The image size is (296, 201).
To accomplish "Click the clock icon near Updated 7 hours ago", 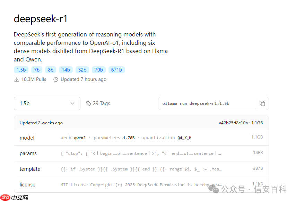I will (56, 79).
